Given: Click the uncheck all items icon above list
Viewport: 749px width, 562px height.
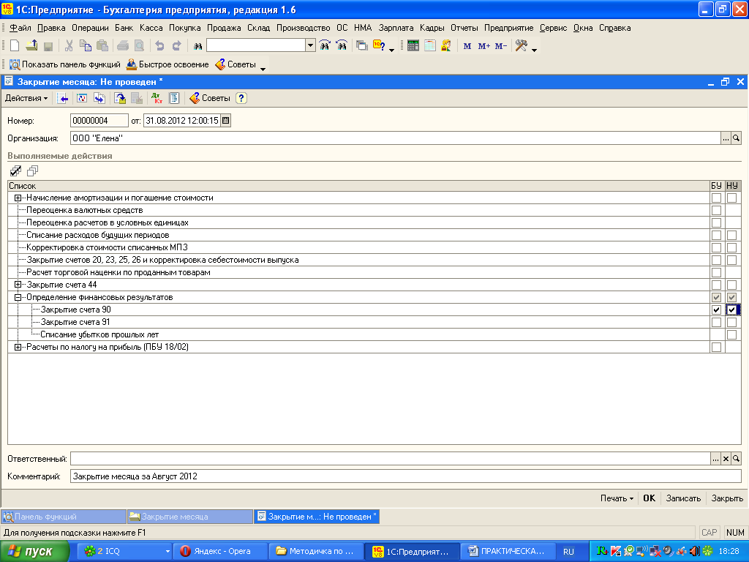Looking at the screenshot, I should (x=32, y=171).
